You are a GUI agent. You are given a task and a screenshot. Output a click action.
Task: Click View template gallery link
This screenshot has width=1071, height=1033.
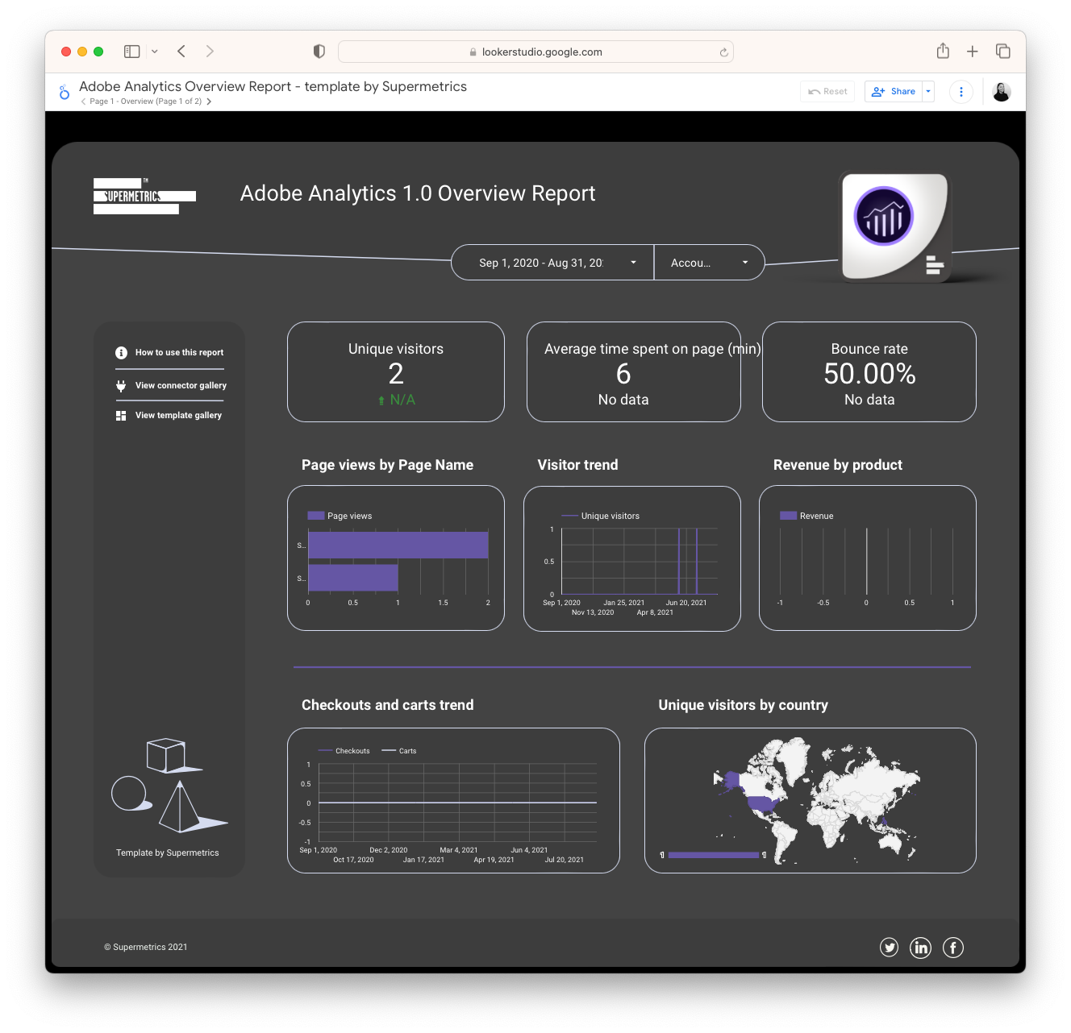(178, 416)
